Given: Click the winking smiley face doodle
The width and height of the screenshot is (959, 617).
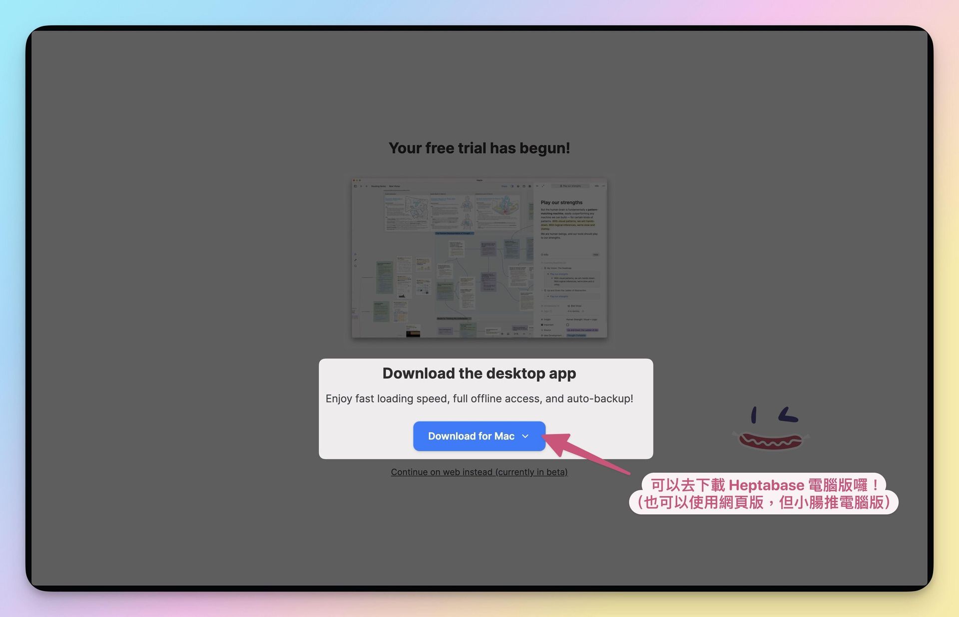Looking at the screenshot, I should 771,429.
